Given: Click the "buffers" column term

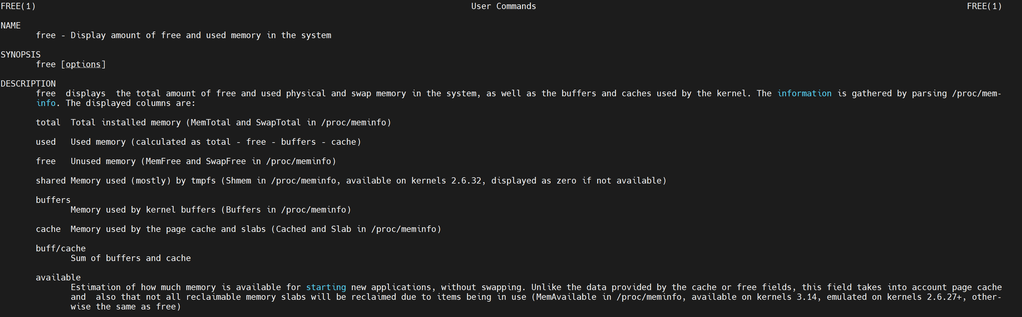Looking at the screenshot, I should [53, 200].
